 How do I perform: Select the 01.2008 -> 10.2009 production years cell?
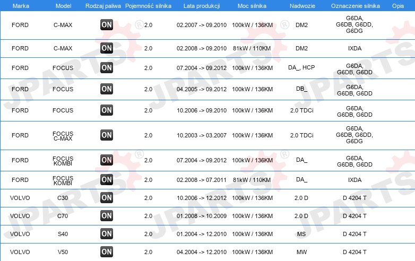pyautogui.click(x=202, y=216)
